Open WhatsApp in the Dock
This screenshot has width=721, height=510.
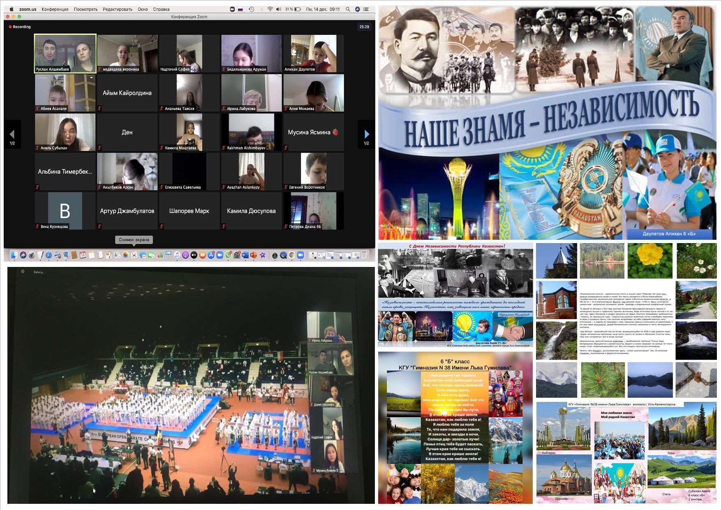(x=228, y=255)
